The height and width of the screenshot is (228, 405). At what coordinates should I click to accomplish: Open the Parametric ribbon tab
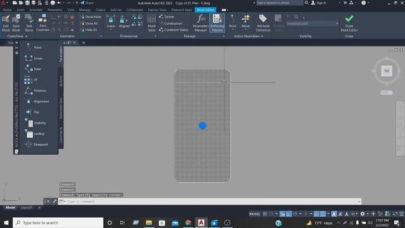pos(55,10)
